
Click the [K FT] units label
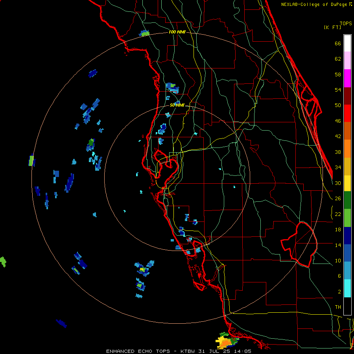coord(332,27)
